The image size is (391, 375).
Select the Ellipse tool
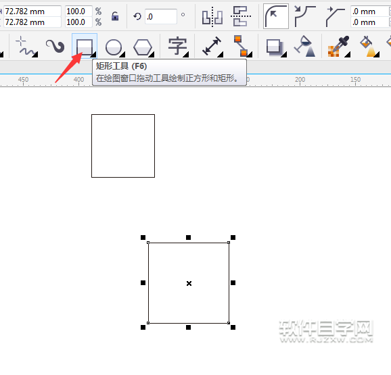(114, 47)
